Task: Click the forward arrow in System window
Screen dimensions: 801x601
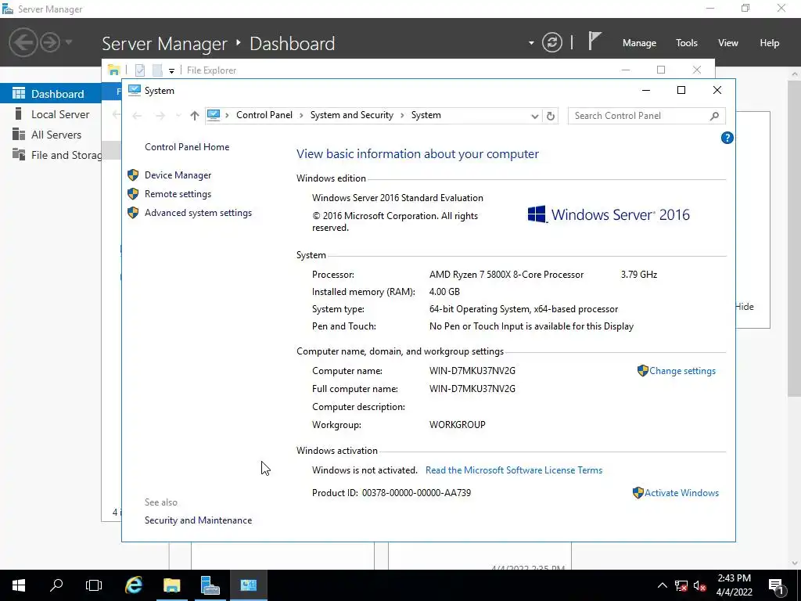Action: pyautogui.click(x=160, y=116)
